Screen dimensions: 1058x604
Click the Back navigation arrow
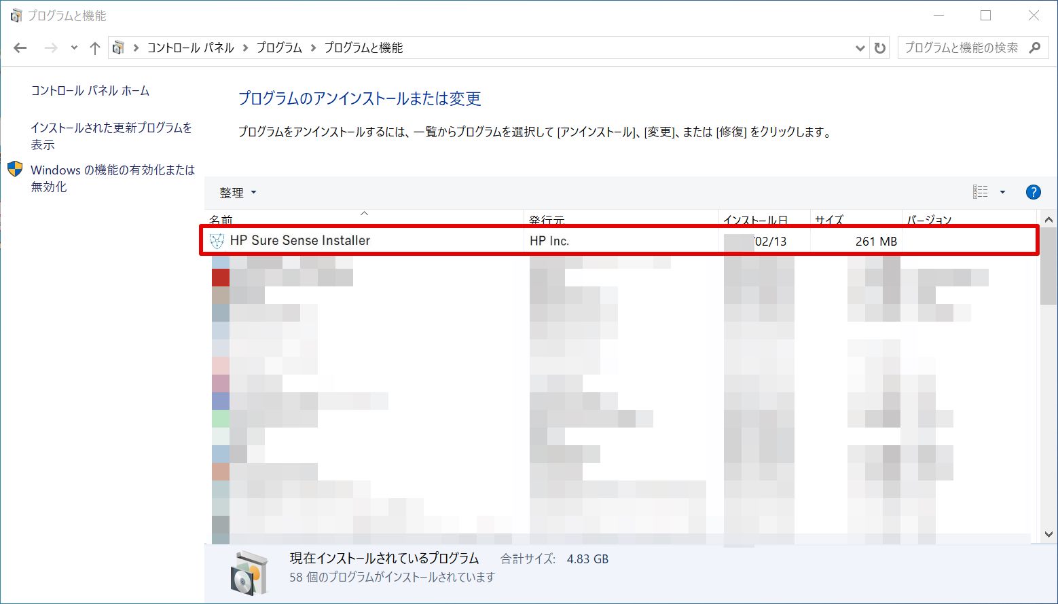[20, 48]
